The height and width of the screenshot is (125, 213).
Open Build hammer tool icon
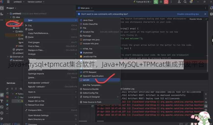tap(2, 101)
